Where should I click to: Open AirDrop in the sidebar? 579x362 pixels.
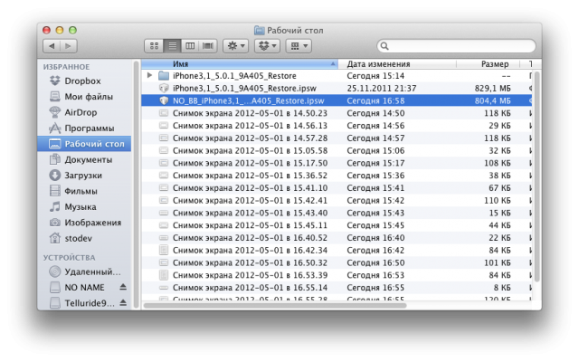81,112
